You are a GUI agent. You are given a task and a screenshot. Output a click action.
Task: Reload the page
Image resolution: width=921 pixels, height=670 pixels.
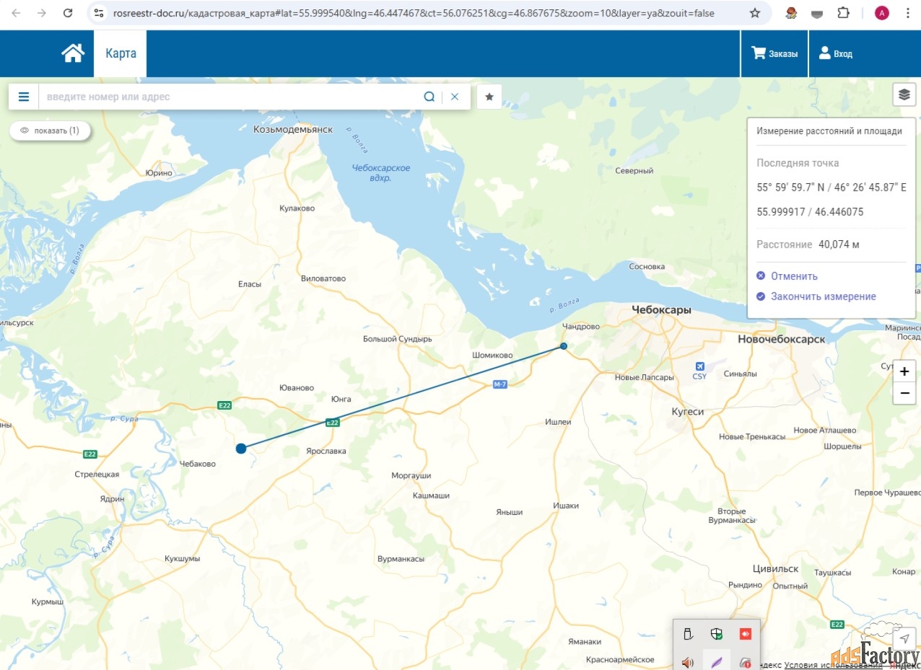tap(68, 13)
